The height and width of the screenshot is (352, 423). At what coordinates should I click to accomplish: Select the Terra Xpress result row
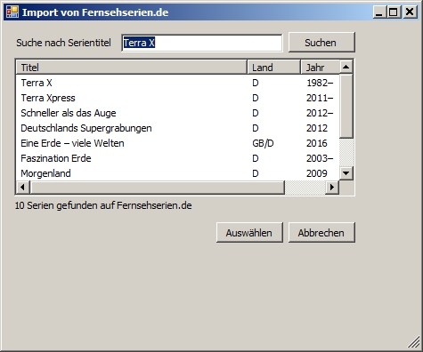click(177, 98)
